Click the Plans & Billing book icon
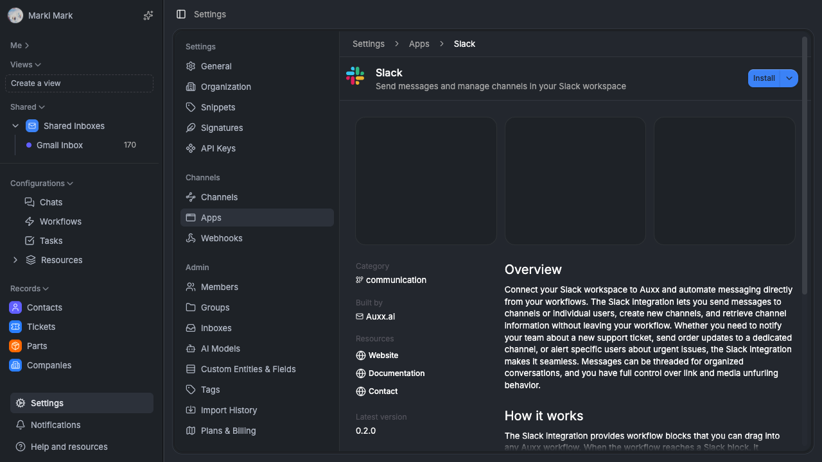822x462 pixels. tap(191, 431)
